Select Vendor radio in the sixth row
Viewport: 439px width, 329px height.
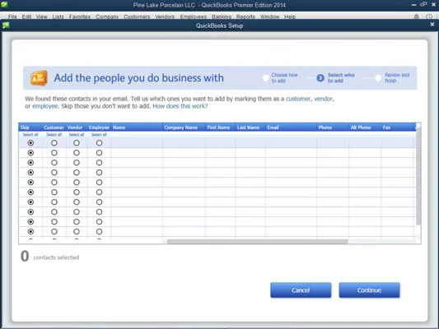tap(77, 192)
